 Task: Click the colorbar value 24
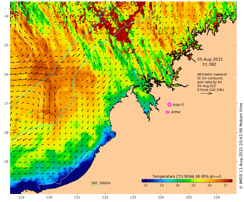[177, 185]
